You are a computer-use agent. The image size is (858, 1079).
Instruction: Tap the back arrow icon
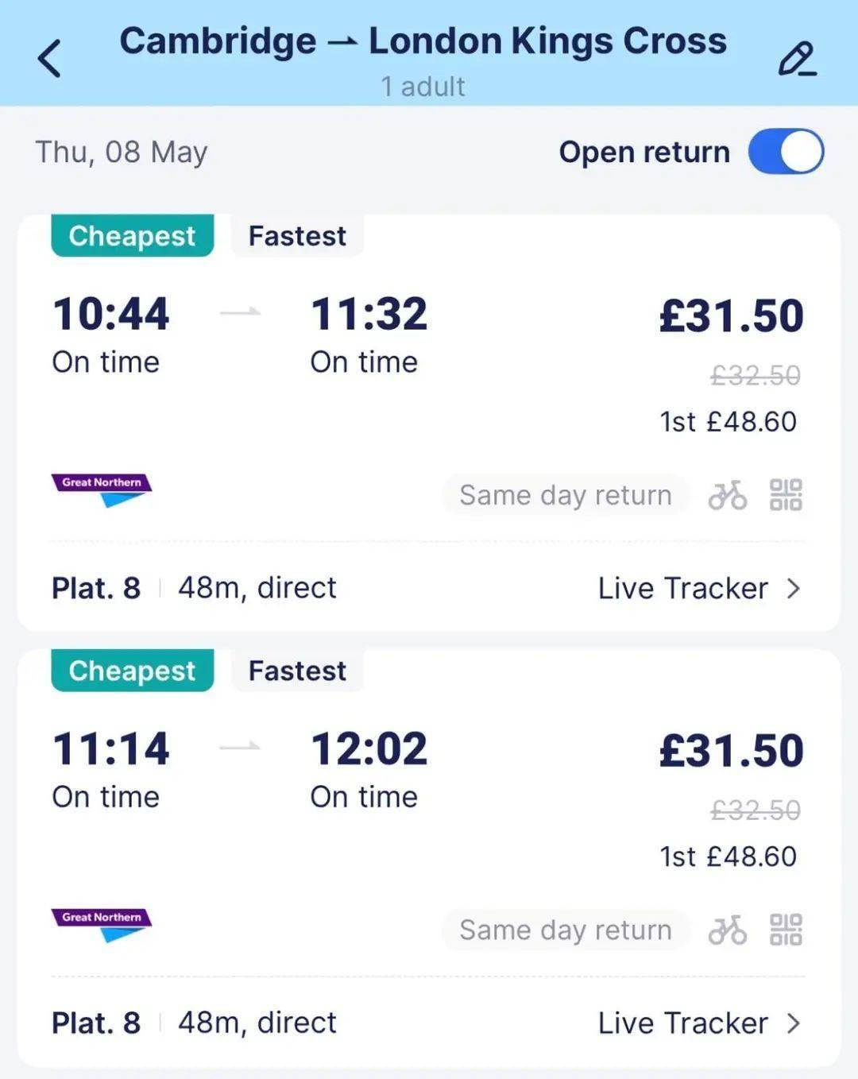click(49, 58)
